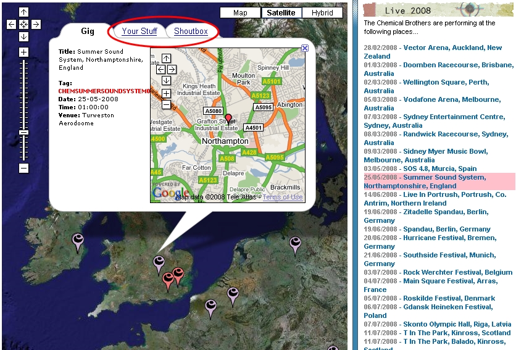
Task: Zoom out on Northampton inset map
Action: [166, 105]
